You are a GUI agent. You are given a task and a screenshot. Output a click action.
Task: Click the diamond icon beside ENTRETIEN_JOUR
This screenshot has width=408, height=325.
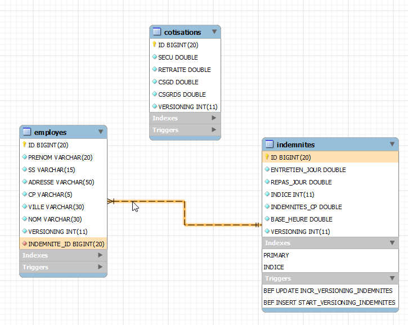pos(267,170)
